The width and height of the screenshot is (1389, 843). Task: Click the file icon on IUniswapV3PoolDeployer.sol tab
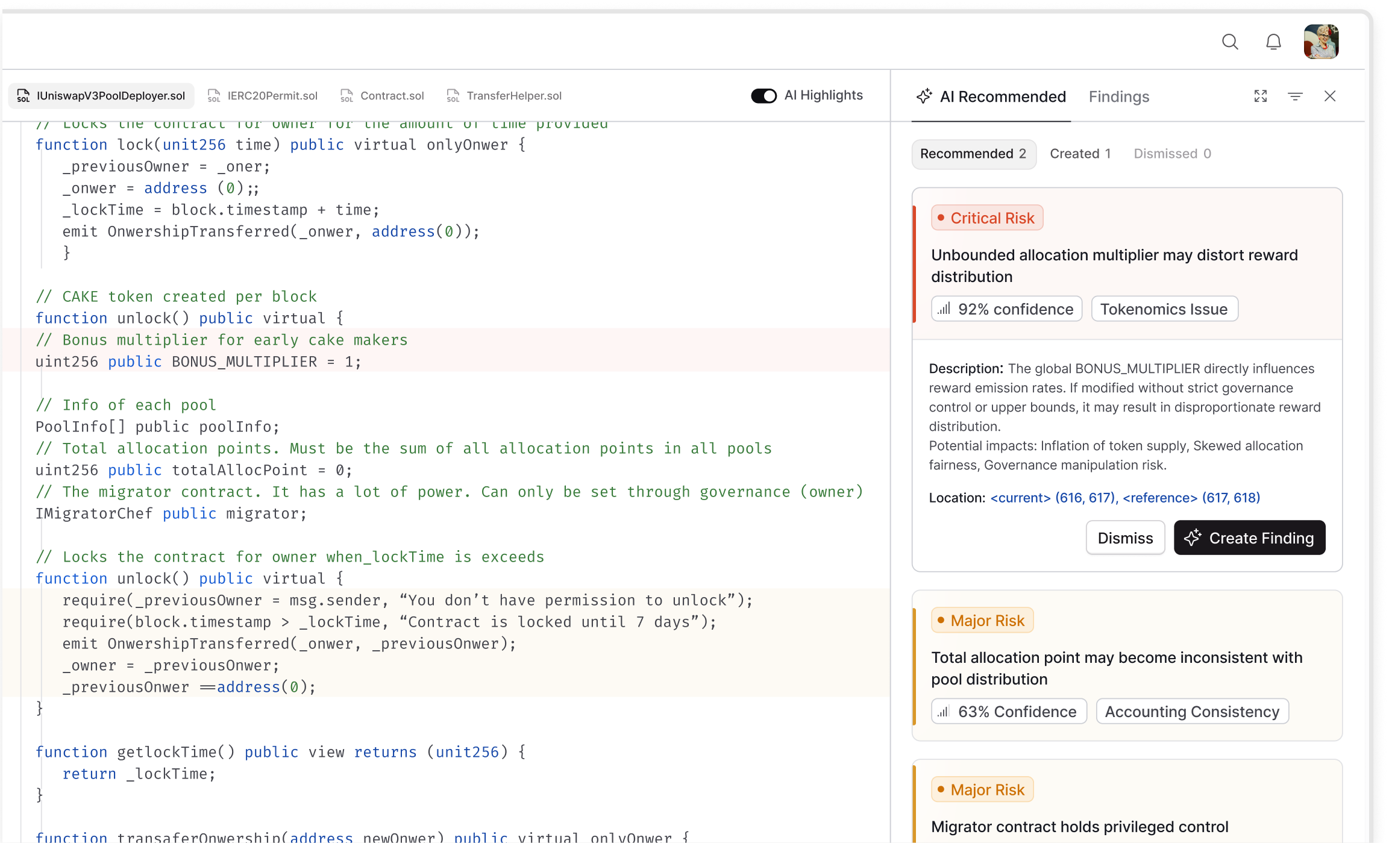pos(23,96)
